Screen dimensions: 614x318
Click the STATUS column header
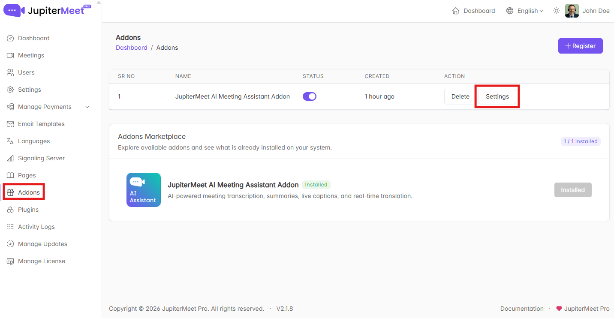(313, 76)
